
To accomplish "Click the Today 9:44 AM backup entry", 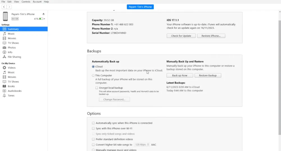I will click(185, 91).
